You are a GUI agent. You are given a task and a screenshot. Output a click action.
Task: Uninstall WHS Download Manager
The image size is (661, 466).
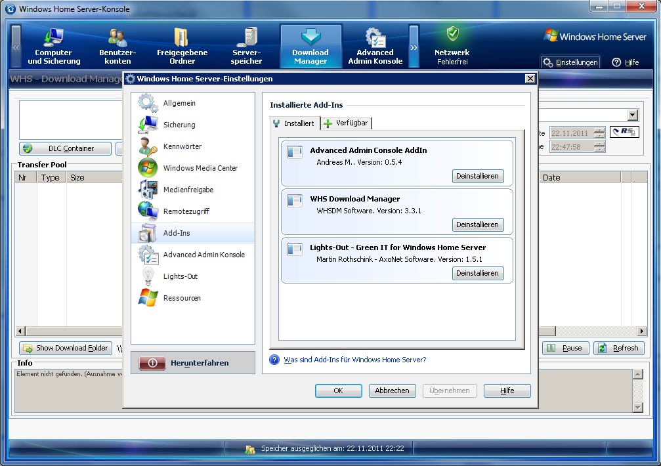[478, 224]
